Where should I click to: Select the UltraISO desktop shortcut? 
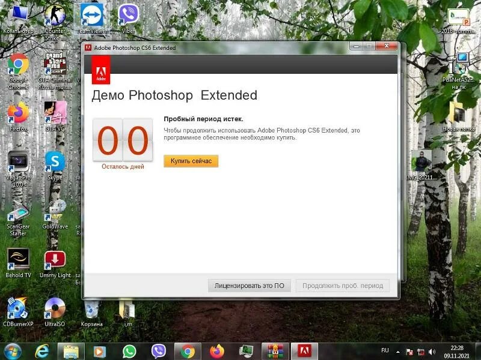pyautogui.click(x=55, y=312)
